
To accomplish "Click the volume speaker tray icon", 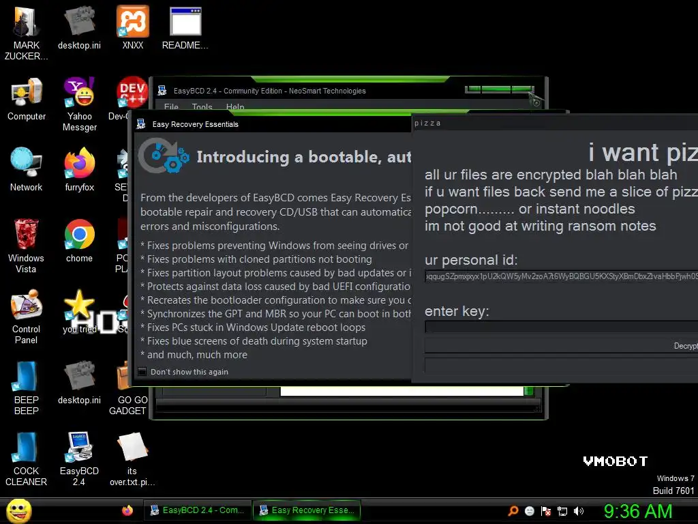I will (x=579, y=511).
